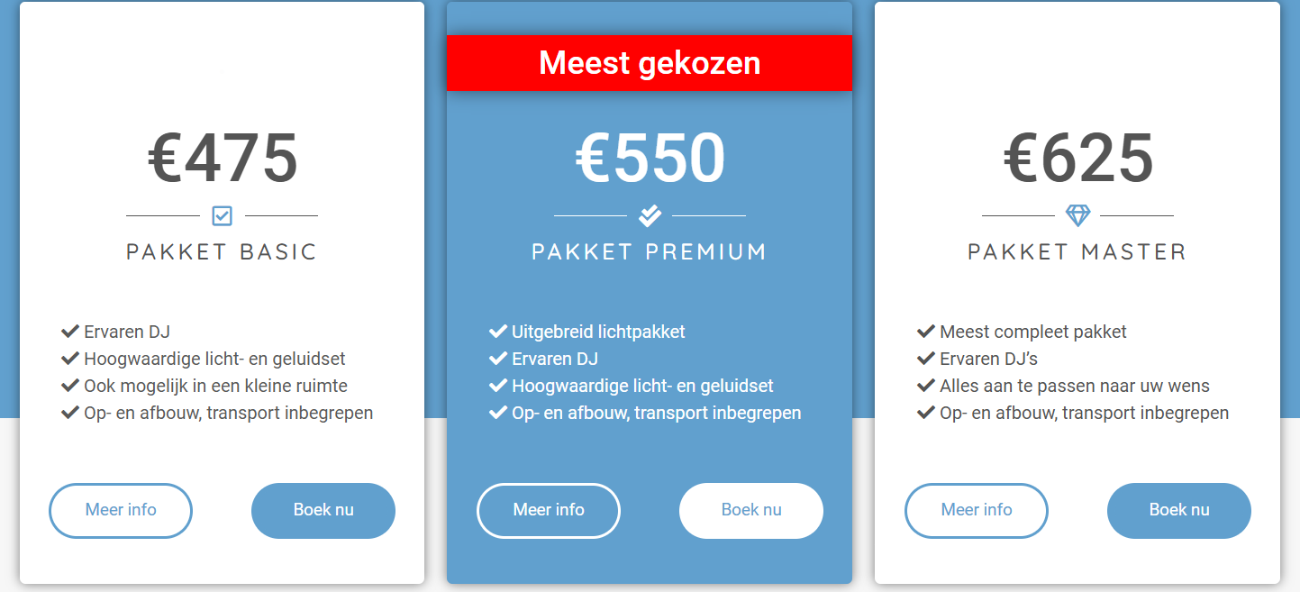Click the €550 price text
This screenshot has width=1300, height=592.
[650, 158]
